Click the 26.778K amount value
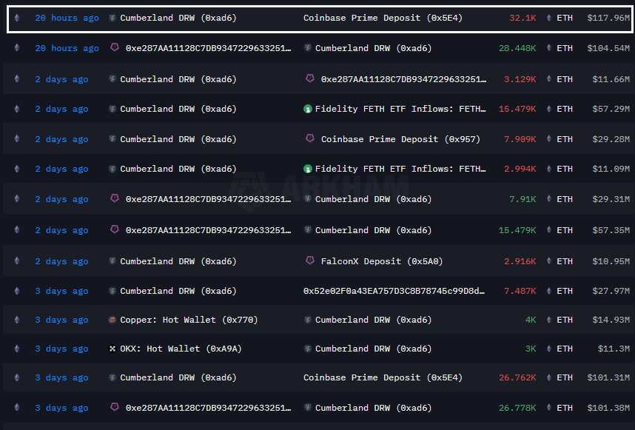 point(517,408)
